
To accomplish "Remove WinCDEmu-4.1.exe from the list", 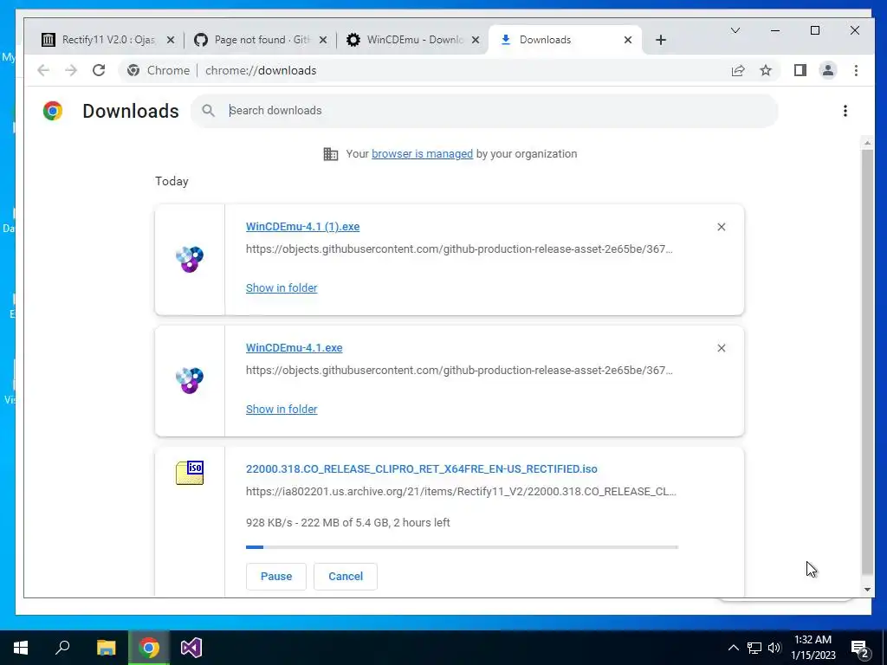I will (x=722, y=348).
